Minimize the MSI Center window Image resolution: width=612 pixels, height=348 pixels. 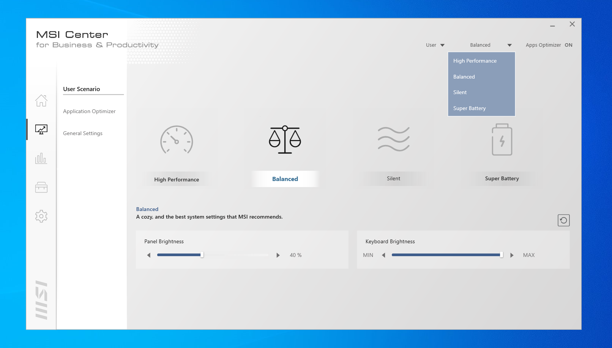pos(552,26)
